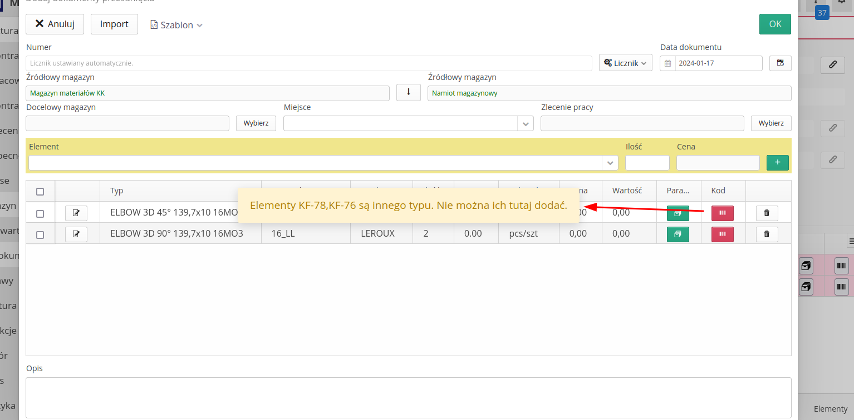Click into the Opis description field
The width and height of the screenshot is (854, 420).
pos(408,397)
